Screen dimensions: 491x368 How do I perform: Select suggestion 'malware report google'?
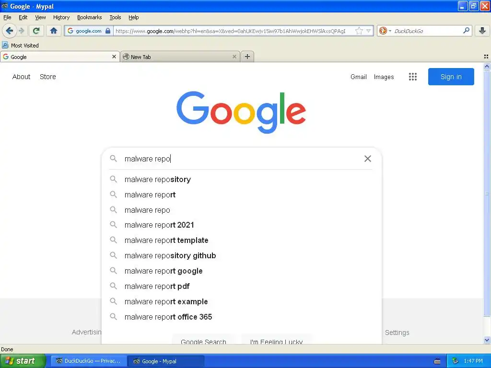242,271
